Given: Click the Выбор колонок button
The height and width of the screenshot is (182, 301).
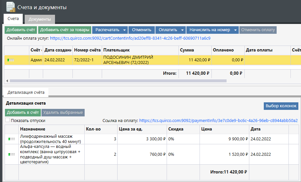Looking at the screenshot, I should pyautogui.click(x=281, y=106).
